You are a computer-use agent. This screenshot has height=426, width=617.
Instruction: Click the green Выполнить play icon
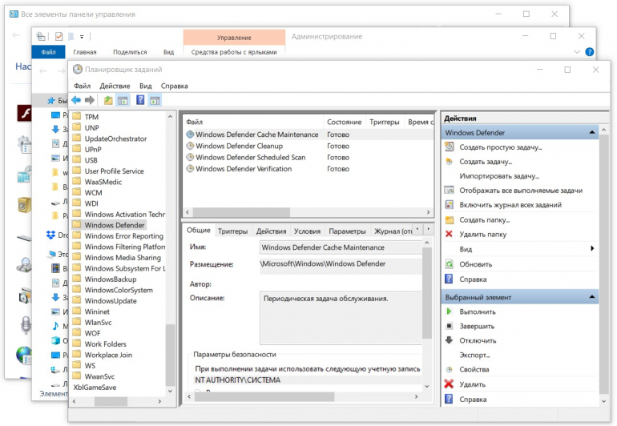click(449, 311)
